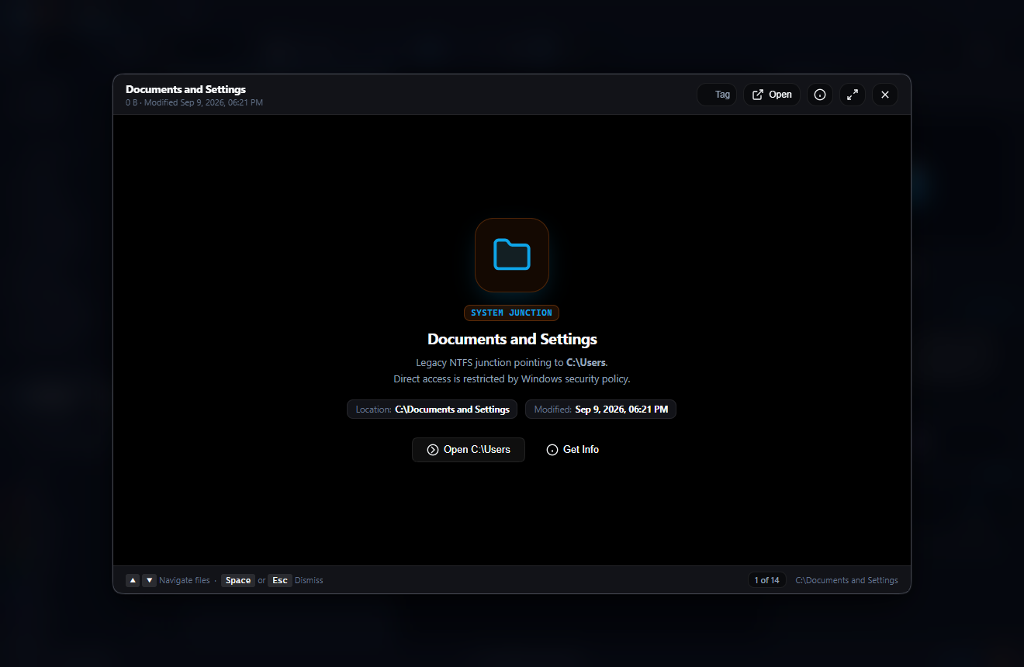Screen dimensions: 1024x667
Task: Click the "Direct access is restricted" text
Action: point(512,379)
